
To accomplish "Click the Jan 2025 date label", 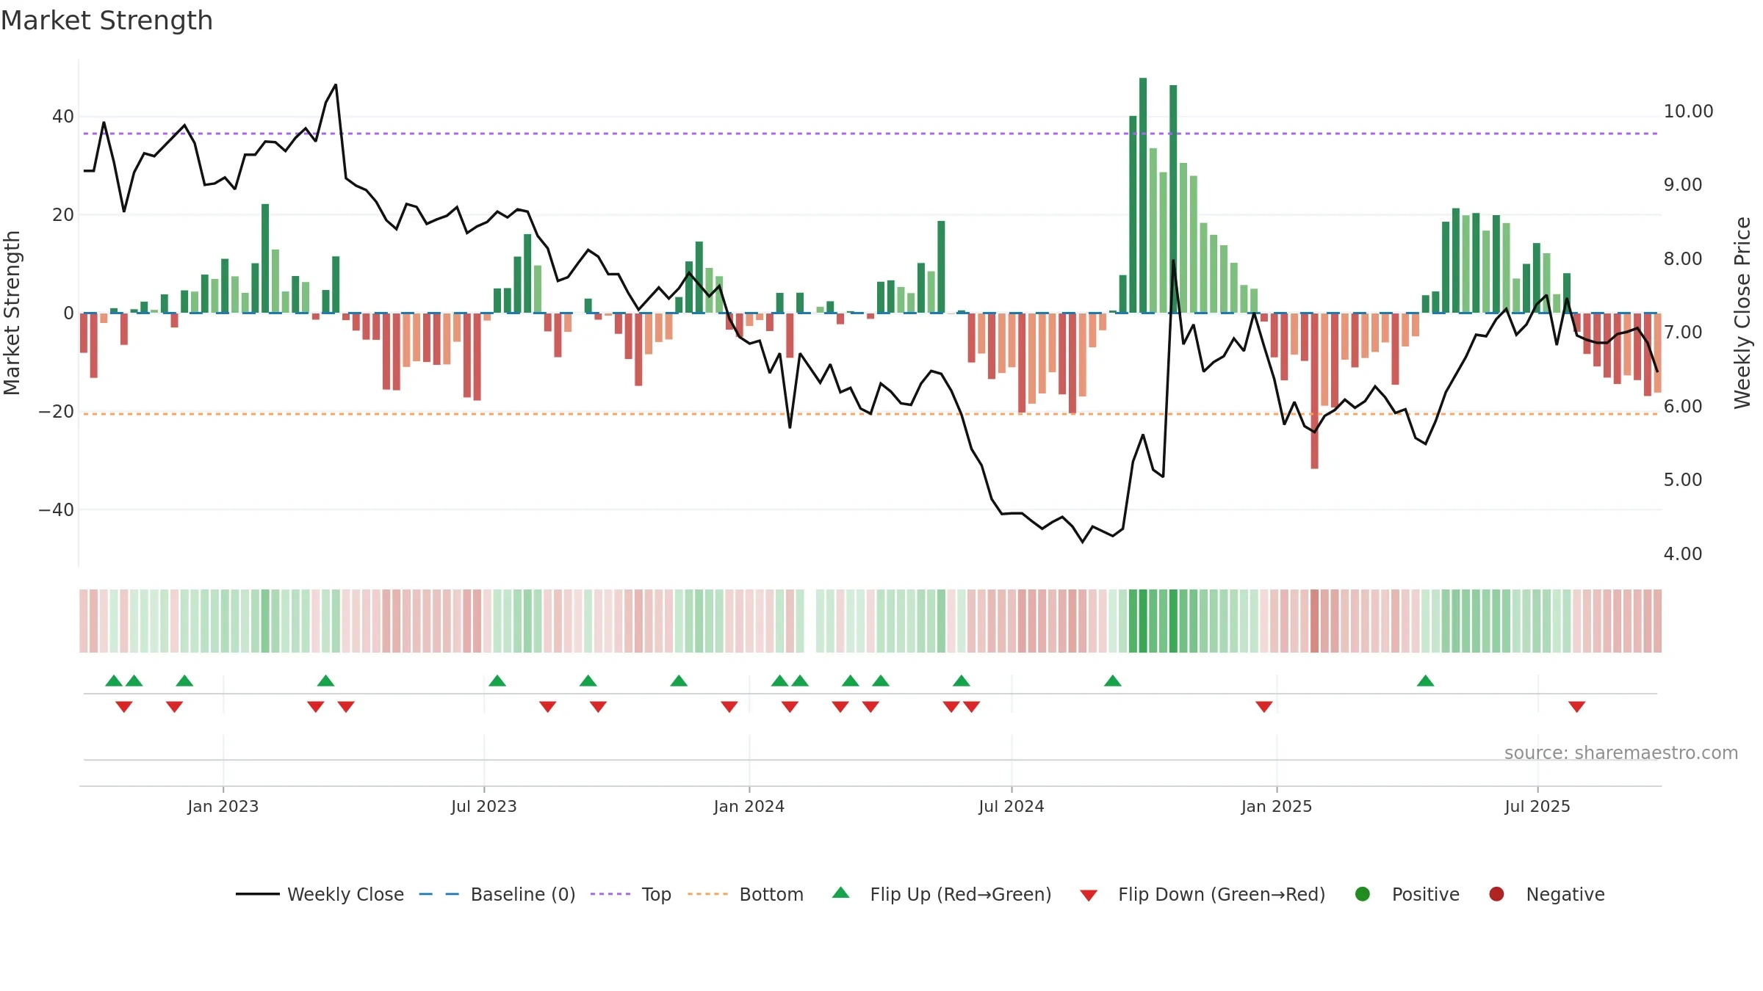I will (1277, 807).
